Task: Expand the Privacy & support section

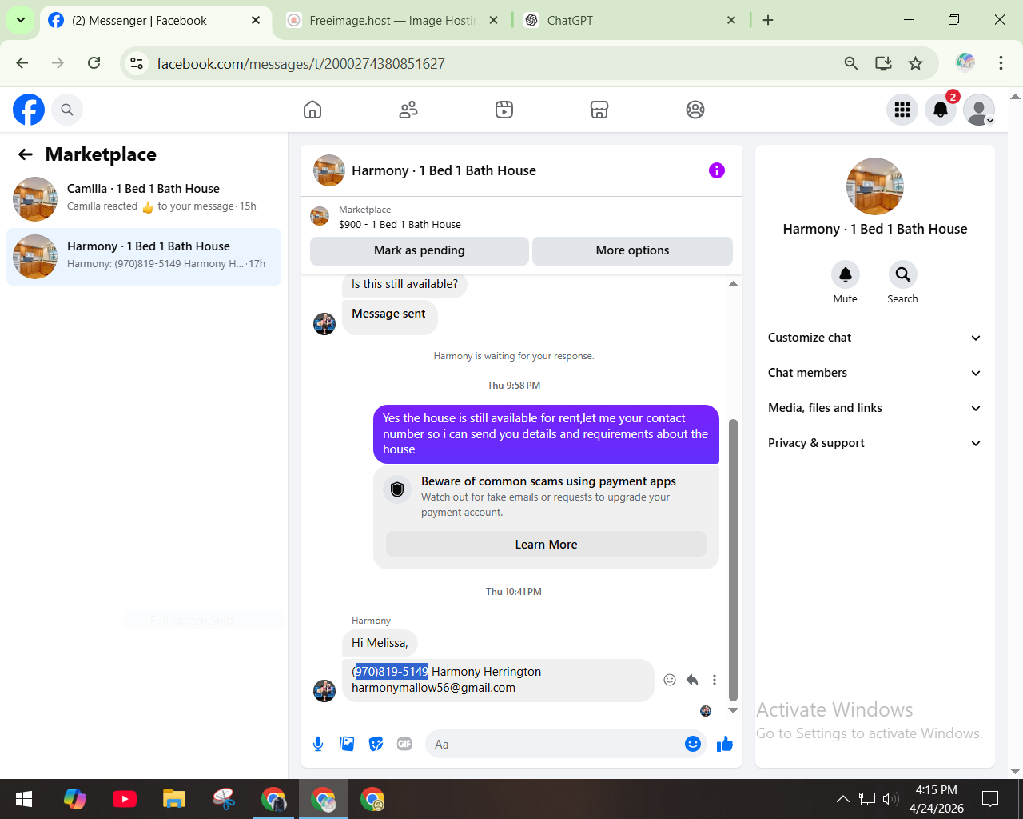Action: [874, 443]
